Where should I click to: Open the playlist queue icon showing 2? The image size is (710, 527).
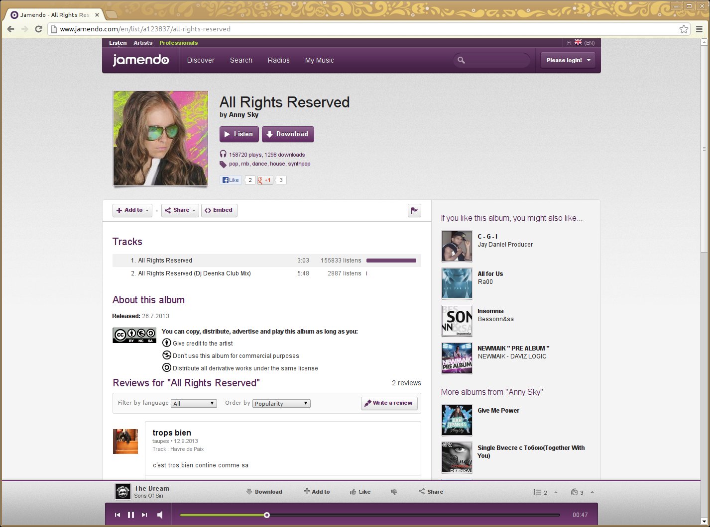point(540,492)
